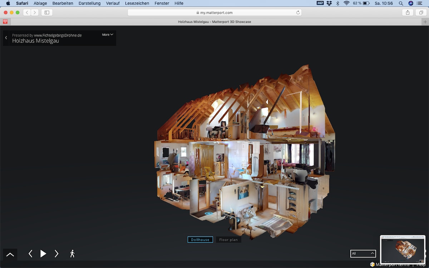Click the screenshot preview thumbnail

tap(403, 249)
